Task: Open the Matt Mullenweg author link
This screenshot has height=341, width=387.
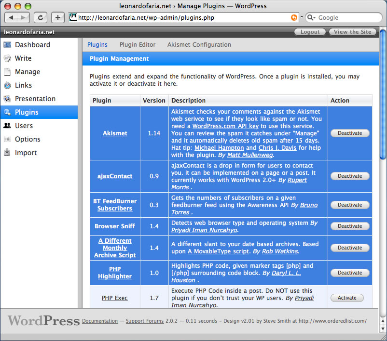Action: (x=250, y=155)
